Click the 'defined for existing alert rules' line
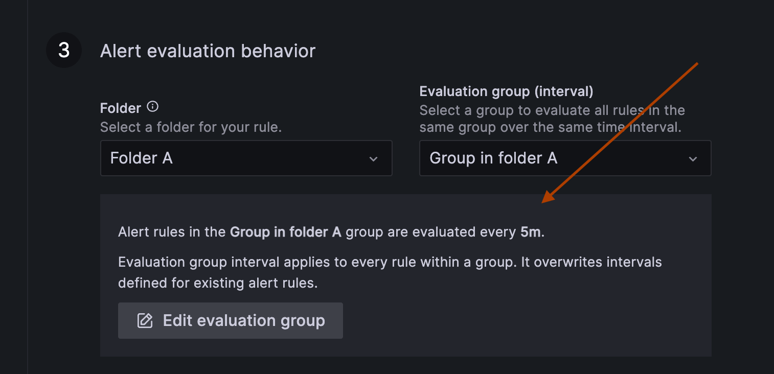This screenshot has height=374, width=774. 218,283
